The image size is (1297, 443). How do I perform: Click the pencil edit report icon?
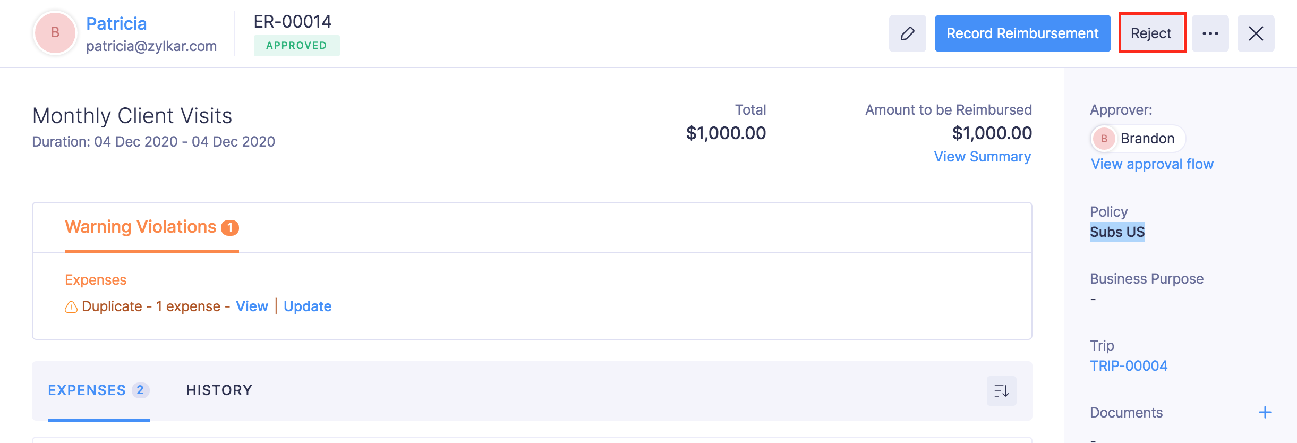click(907, 33)
